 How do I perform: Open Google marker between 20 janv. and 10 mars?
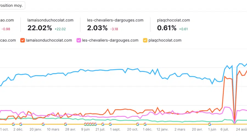click(43, 124)
